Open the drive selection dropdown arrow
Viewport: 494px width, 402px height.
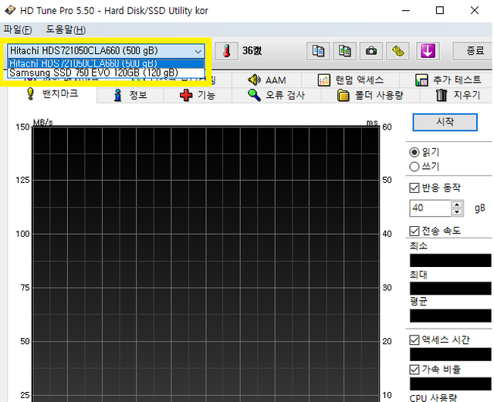pos(198,51)
